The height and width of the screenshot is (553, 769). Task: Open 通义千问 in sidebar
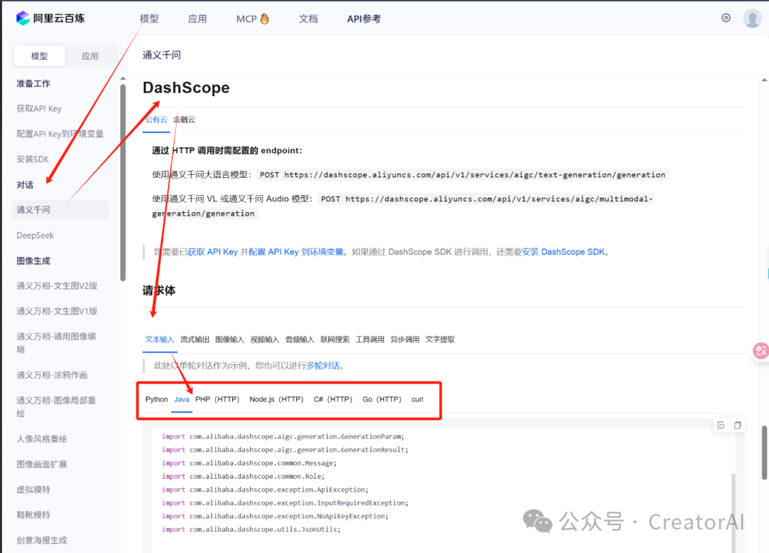click(61, 210)
